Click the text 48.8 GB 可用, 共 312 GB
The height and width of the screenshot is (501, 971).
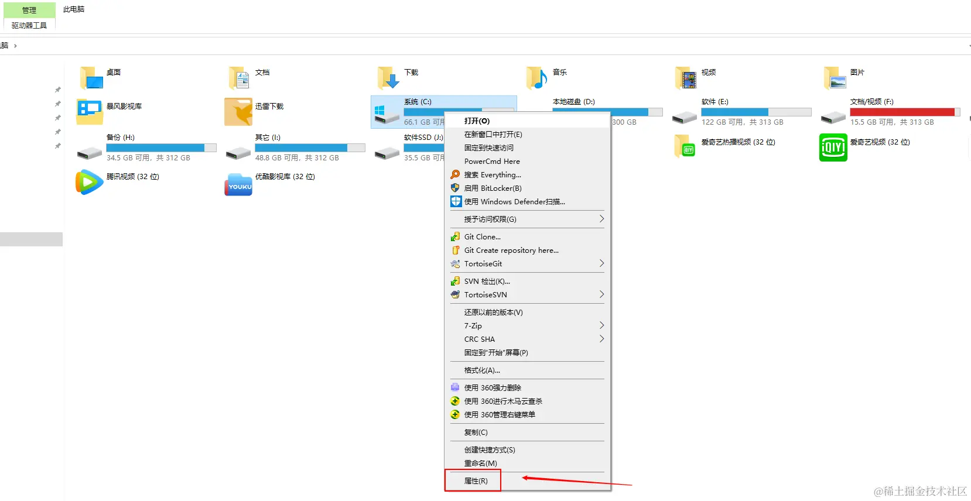coord(297,158)
